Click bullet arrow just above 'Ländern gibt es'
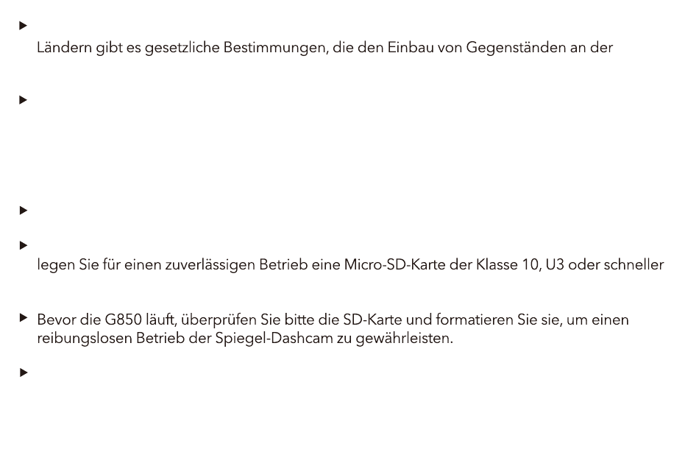 click(24, 26)
